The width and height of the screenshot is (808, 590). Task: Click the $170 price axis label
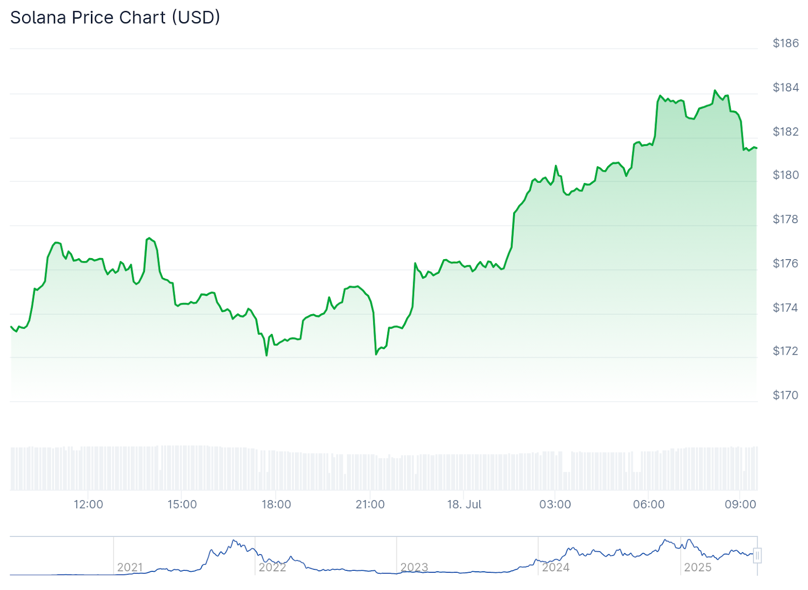point(786,395)
